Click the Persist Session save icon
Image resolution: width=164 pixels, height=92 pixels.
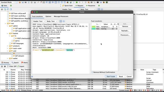click(23, 2)
